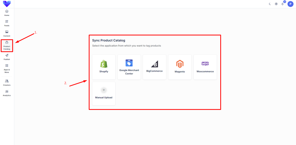Click the Magento logo
Viewport: 296px width, 145px height.
[180, 64]
